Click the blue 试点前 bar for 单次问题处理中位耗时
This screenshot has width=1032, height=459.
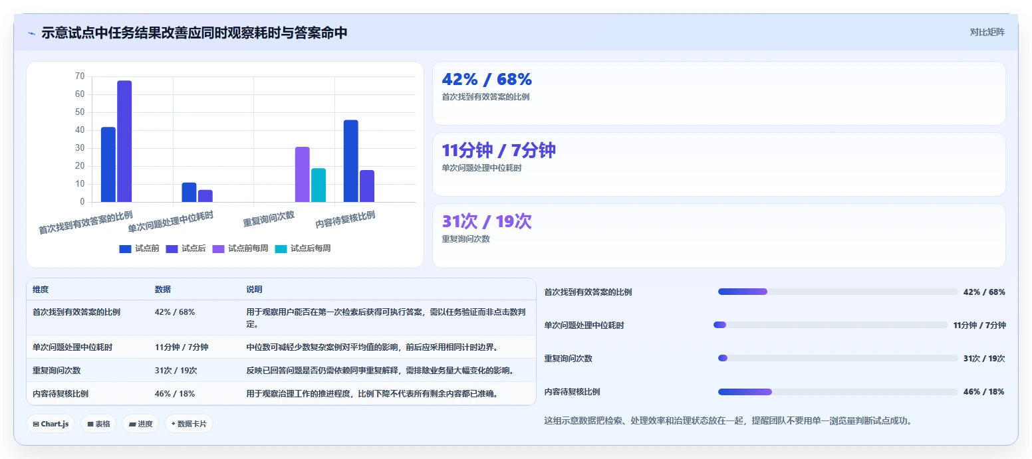pyautogui.click(x=189, y=192)
